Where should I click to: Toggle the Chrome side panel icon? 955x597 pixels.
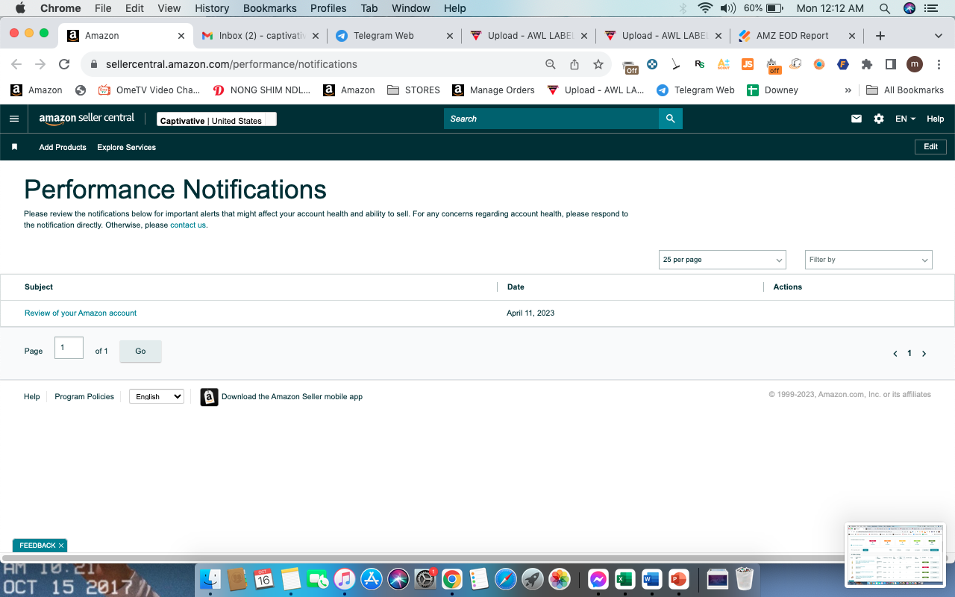[x=890, y=64]
